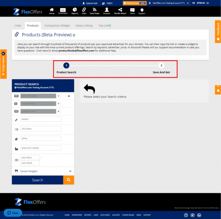Click the MPNs input field
This screenshot has width=221, height=219.
coord(41,138)
